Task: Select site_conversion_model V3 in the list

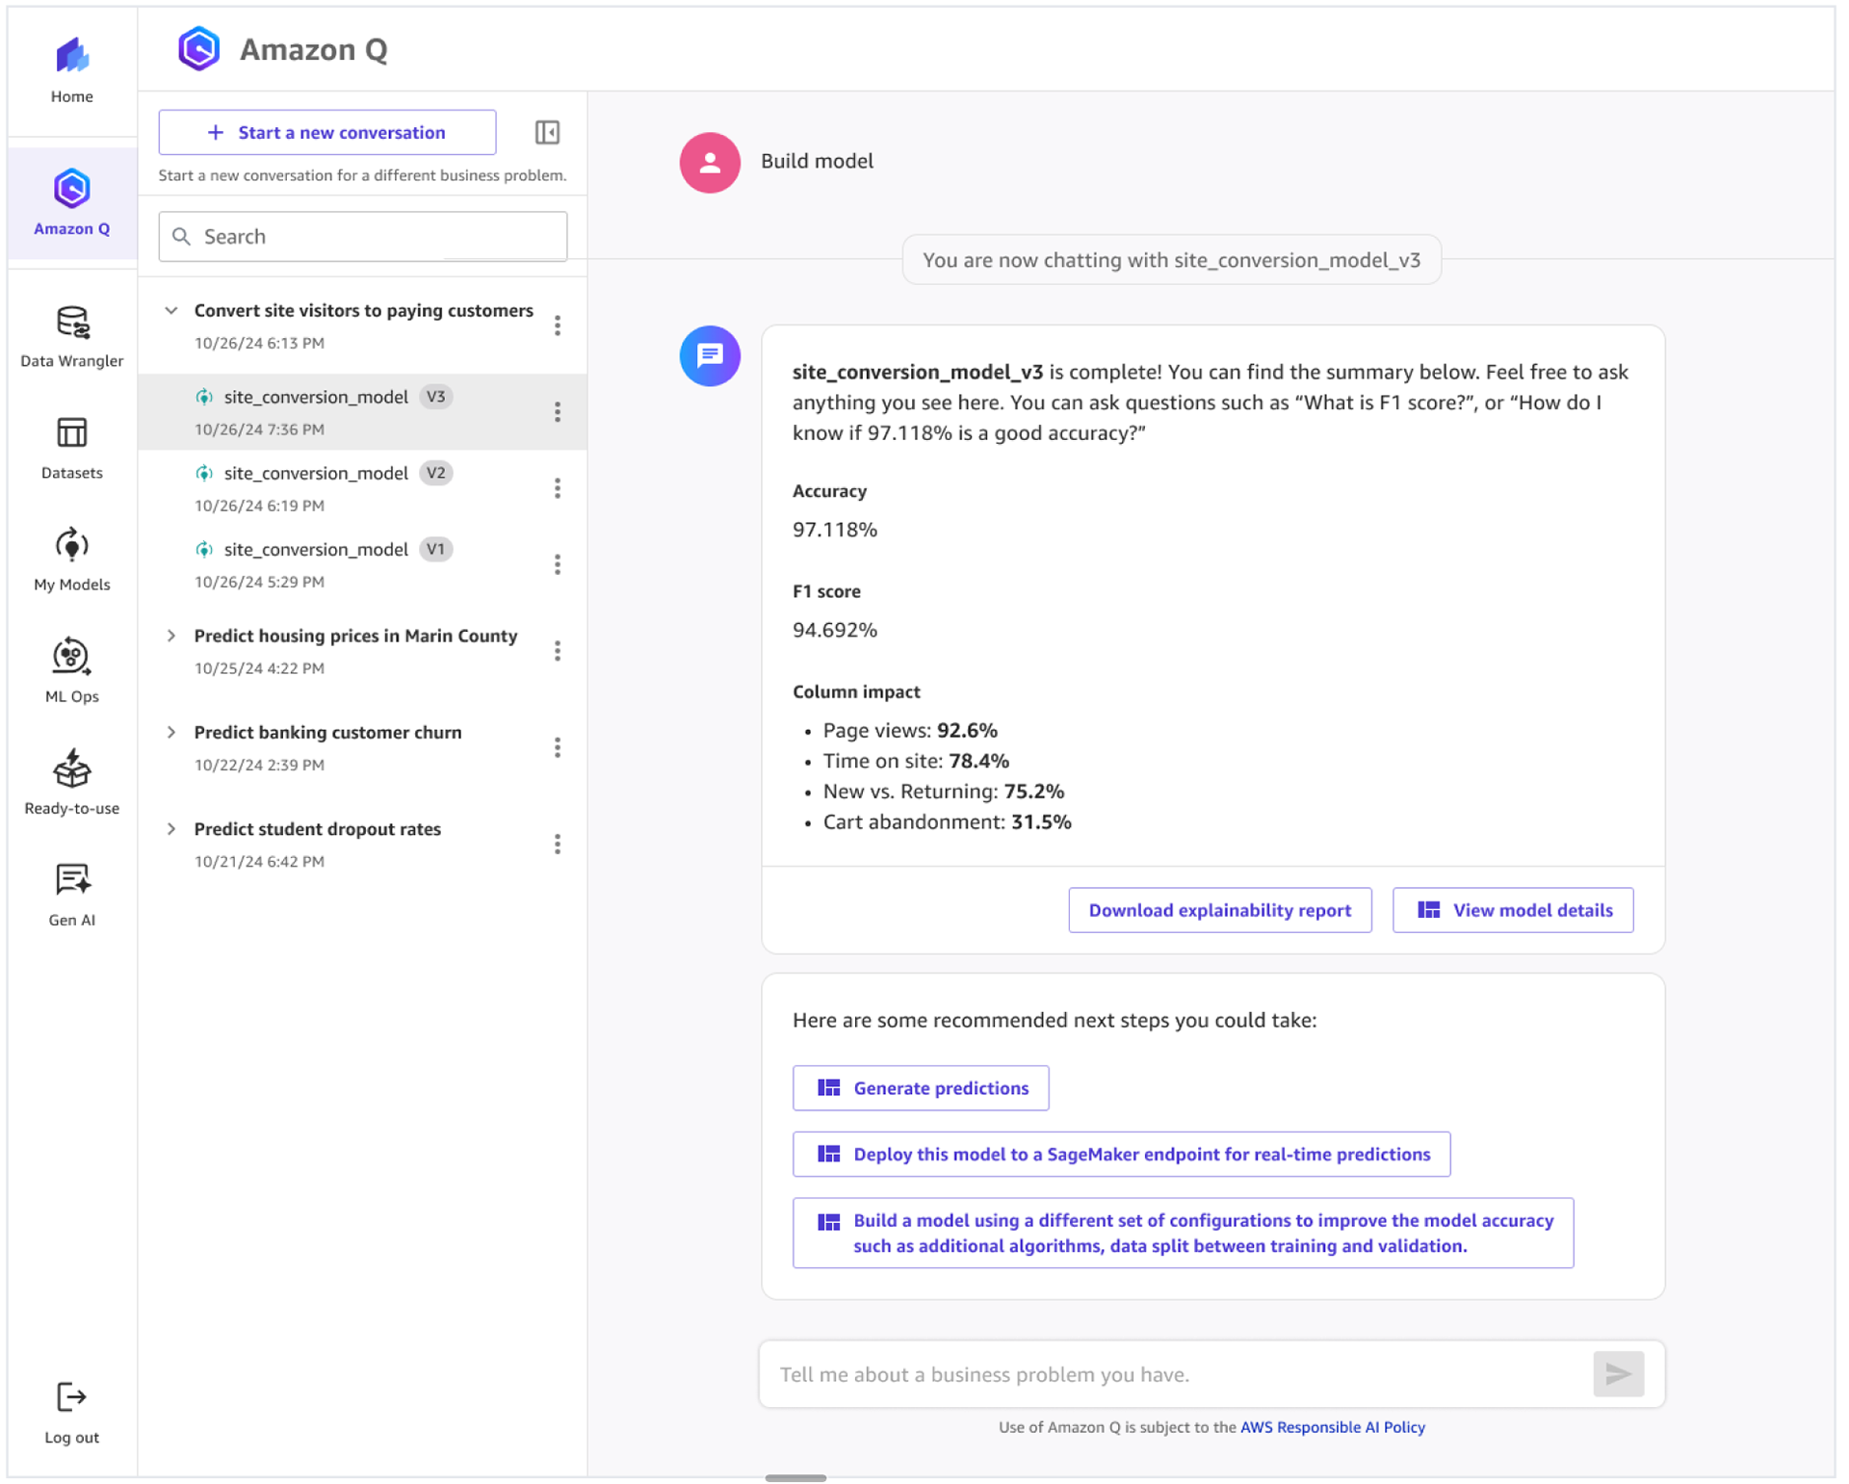Action: click(x=362, y=412)
